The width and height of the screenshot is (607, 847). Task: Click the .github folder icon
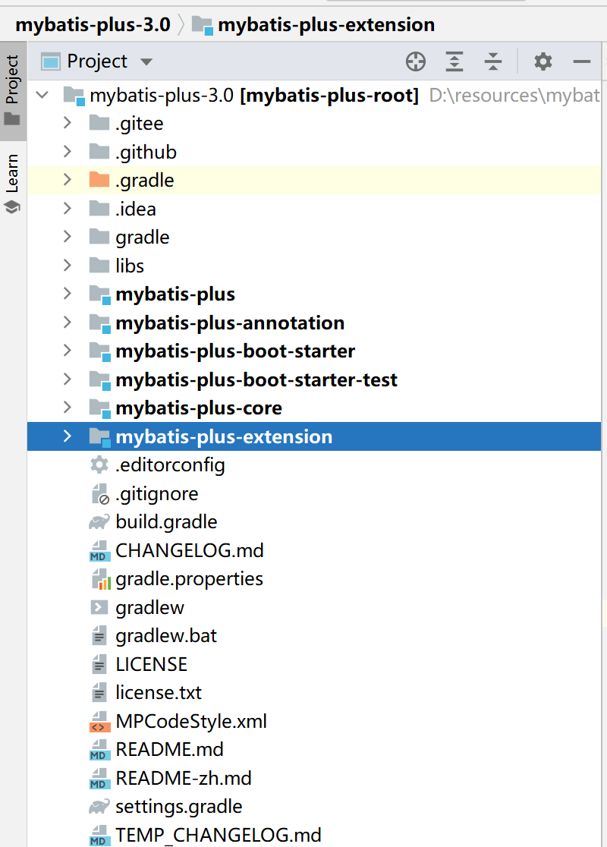click(x=99, y=152)
